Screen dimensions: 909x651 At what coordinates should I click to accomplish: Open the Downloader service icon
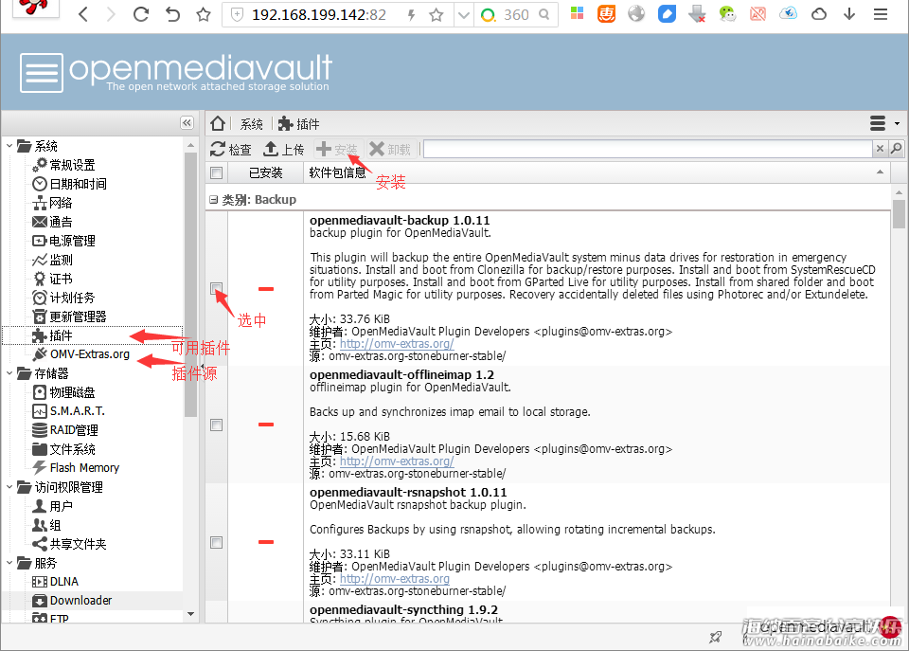point(40,601)
